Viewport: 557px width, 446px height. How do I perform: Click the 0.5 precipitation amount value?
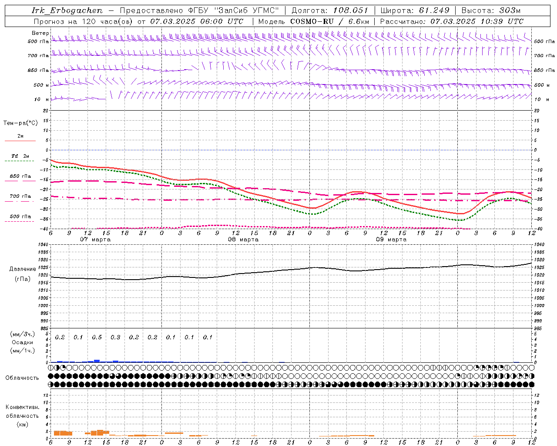(97, 337)
